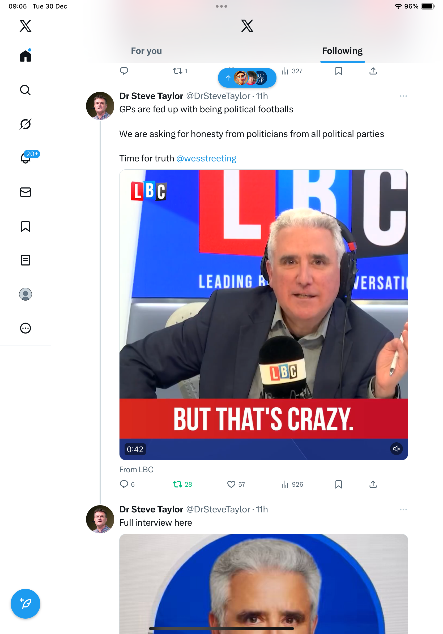Unmute the LBC video

[x=396, y=449]
